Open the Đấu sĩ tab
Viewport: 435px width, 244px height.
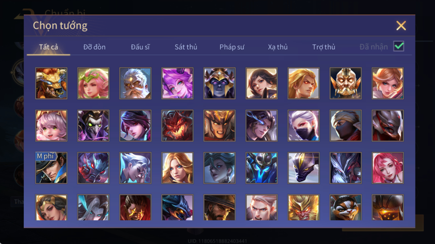(x=140, y=47)
